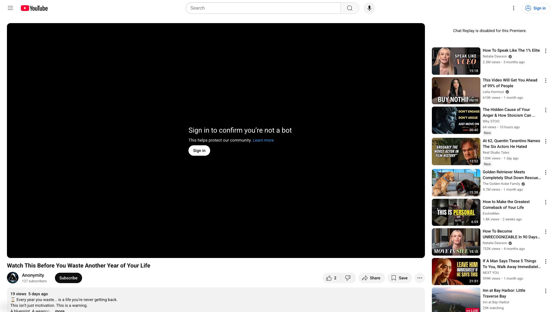Image resolution: width=555 pixels, height=312 pixels.
Task: Click 127 subscribers text
Action: [x=34, y=281]
